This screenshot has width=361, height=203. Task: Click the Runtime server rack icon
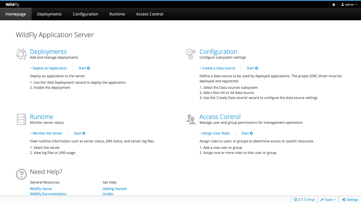(x=21, y=119)
